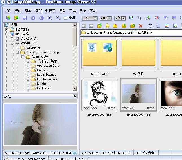
Task: Open the 文件 menu
Action: (x=8, y=11)
